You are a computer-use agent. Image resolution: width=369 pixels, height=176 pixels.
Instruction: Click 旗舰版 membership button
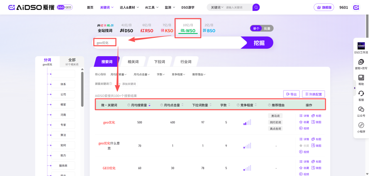(x=324, y=7)
